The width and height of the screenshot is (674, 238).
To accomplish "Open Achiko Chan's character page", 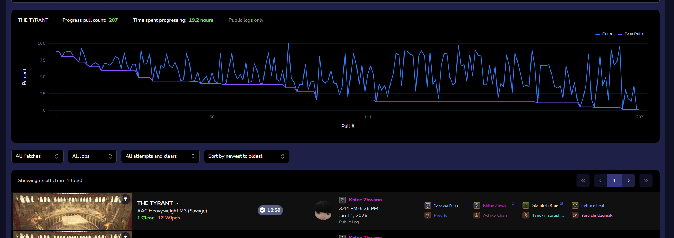I will [495, 215].
